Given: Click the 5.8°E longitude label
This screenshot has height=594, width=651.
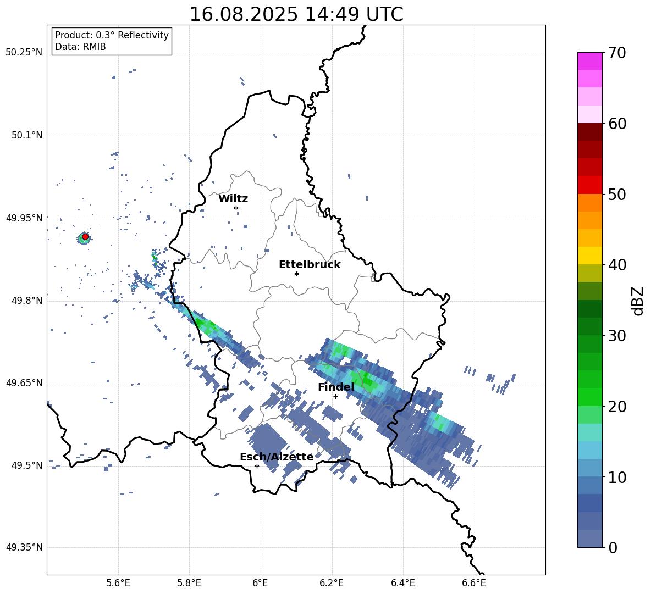Looking at the screenshot, I should [x=189, y=583].
